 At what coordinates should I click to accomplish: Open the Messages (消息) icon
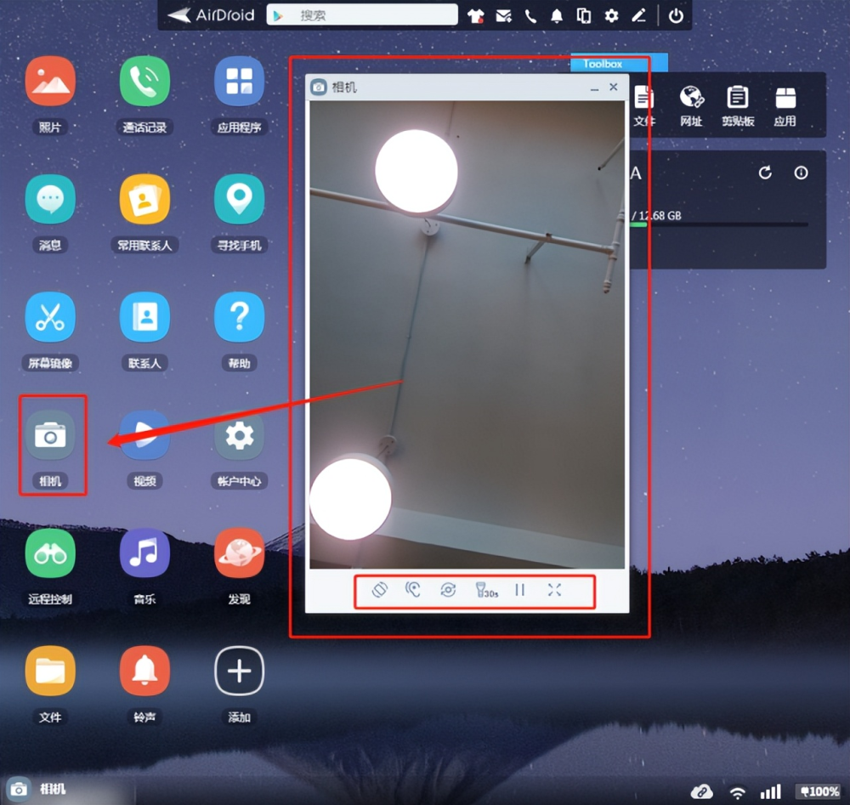pyautogui.click(x=50, y=200)
